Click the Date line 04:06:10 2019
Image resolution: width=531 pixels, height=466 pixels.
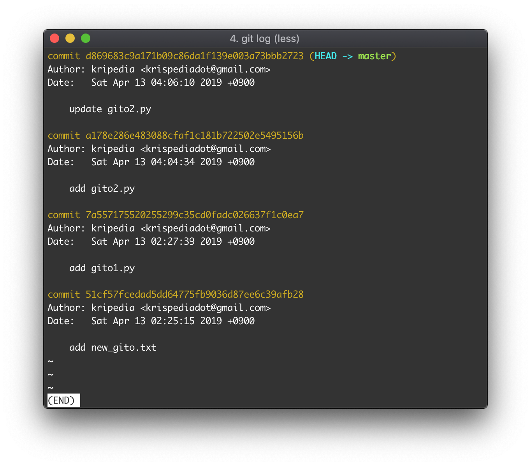[x=151, y=83]
